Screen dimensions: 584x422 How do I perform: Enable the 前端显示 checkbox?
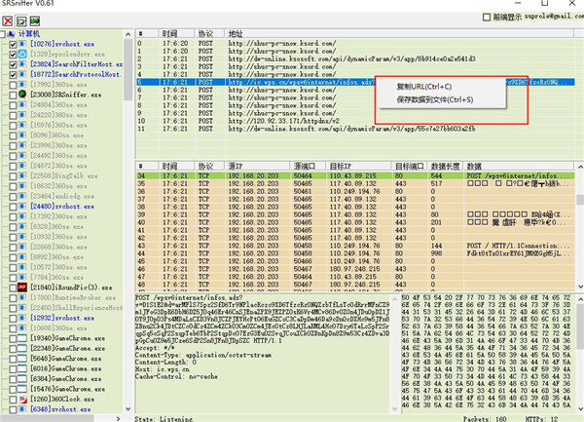coord(487,18)
